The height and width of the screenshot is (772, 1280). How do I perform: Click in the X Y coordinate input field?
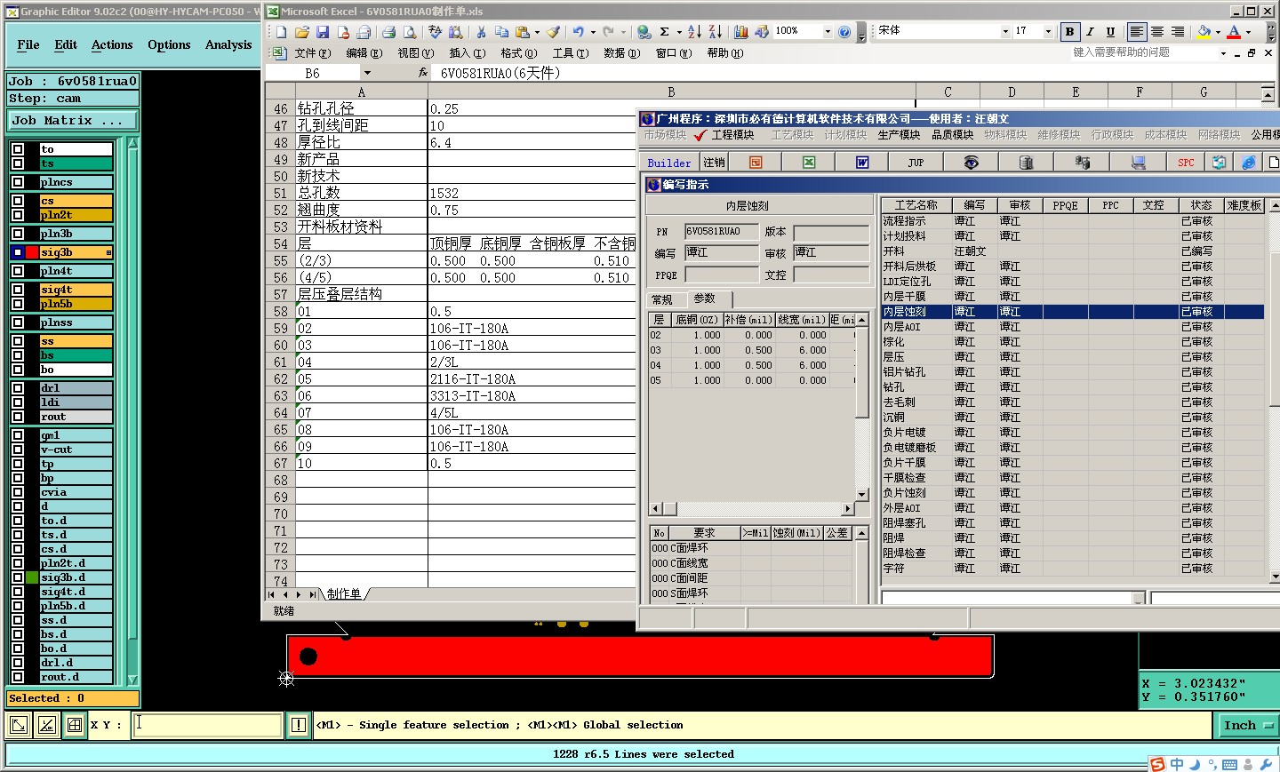[x=208, y=725]
